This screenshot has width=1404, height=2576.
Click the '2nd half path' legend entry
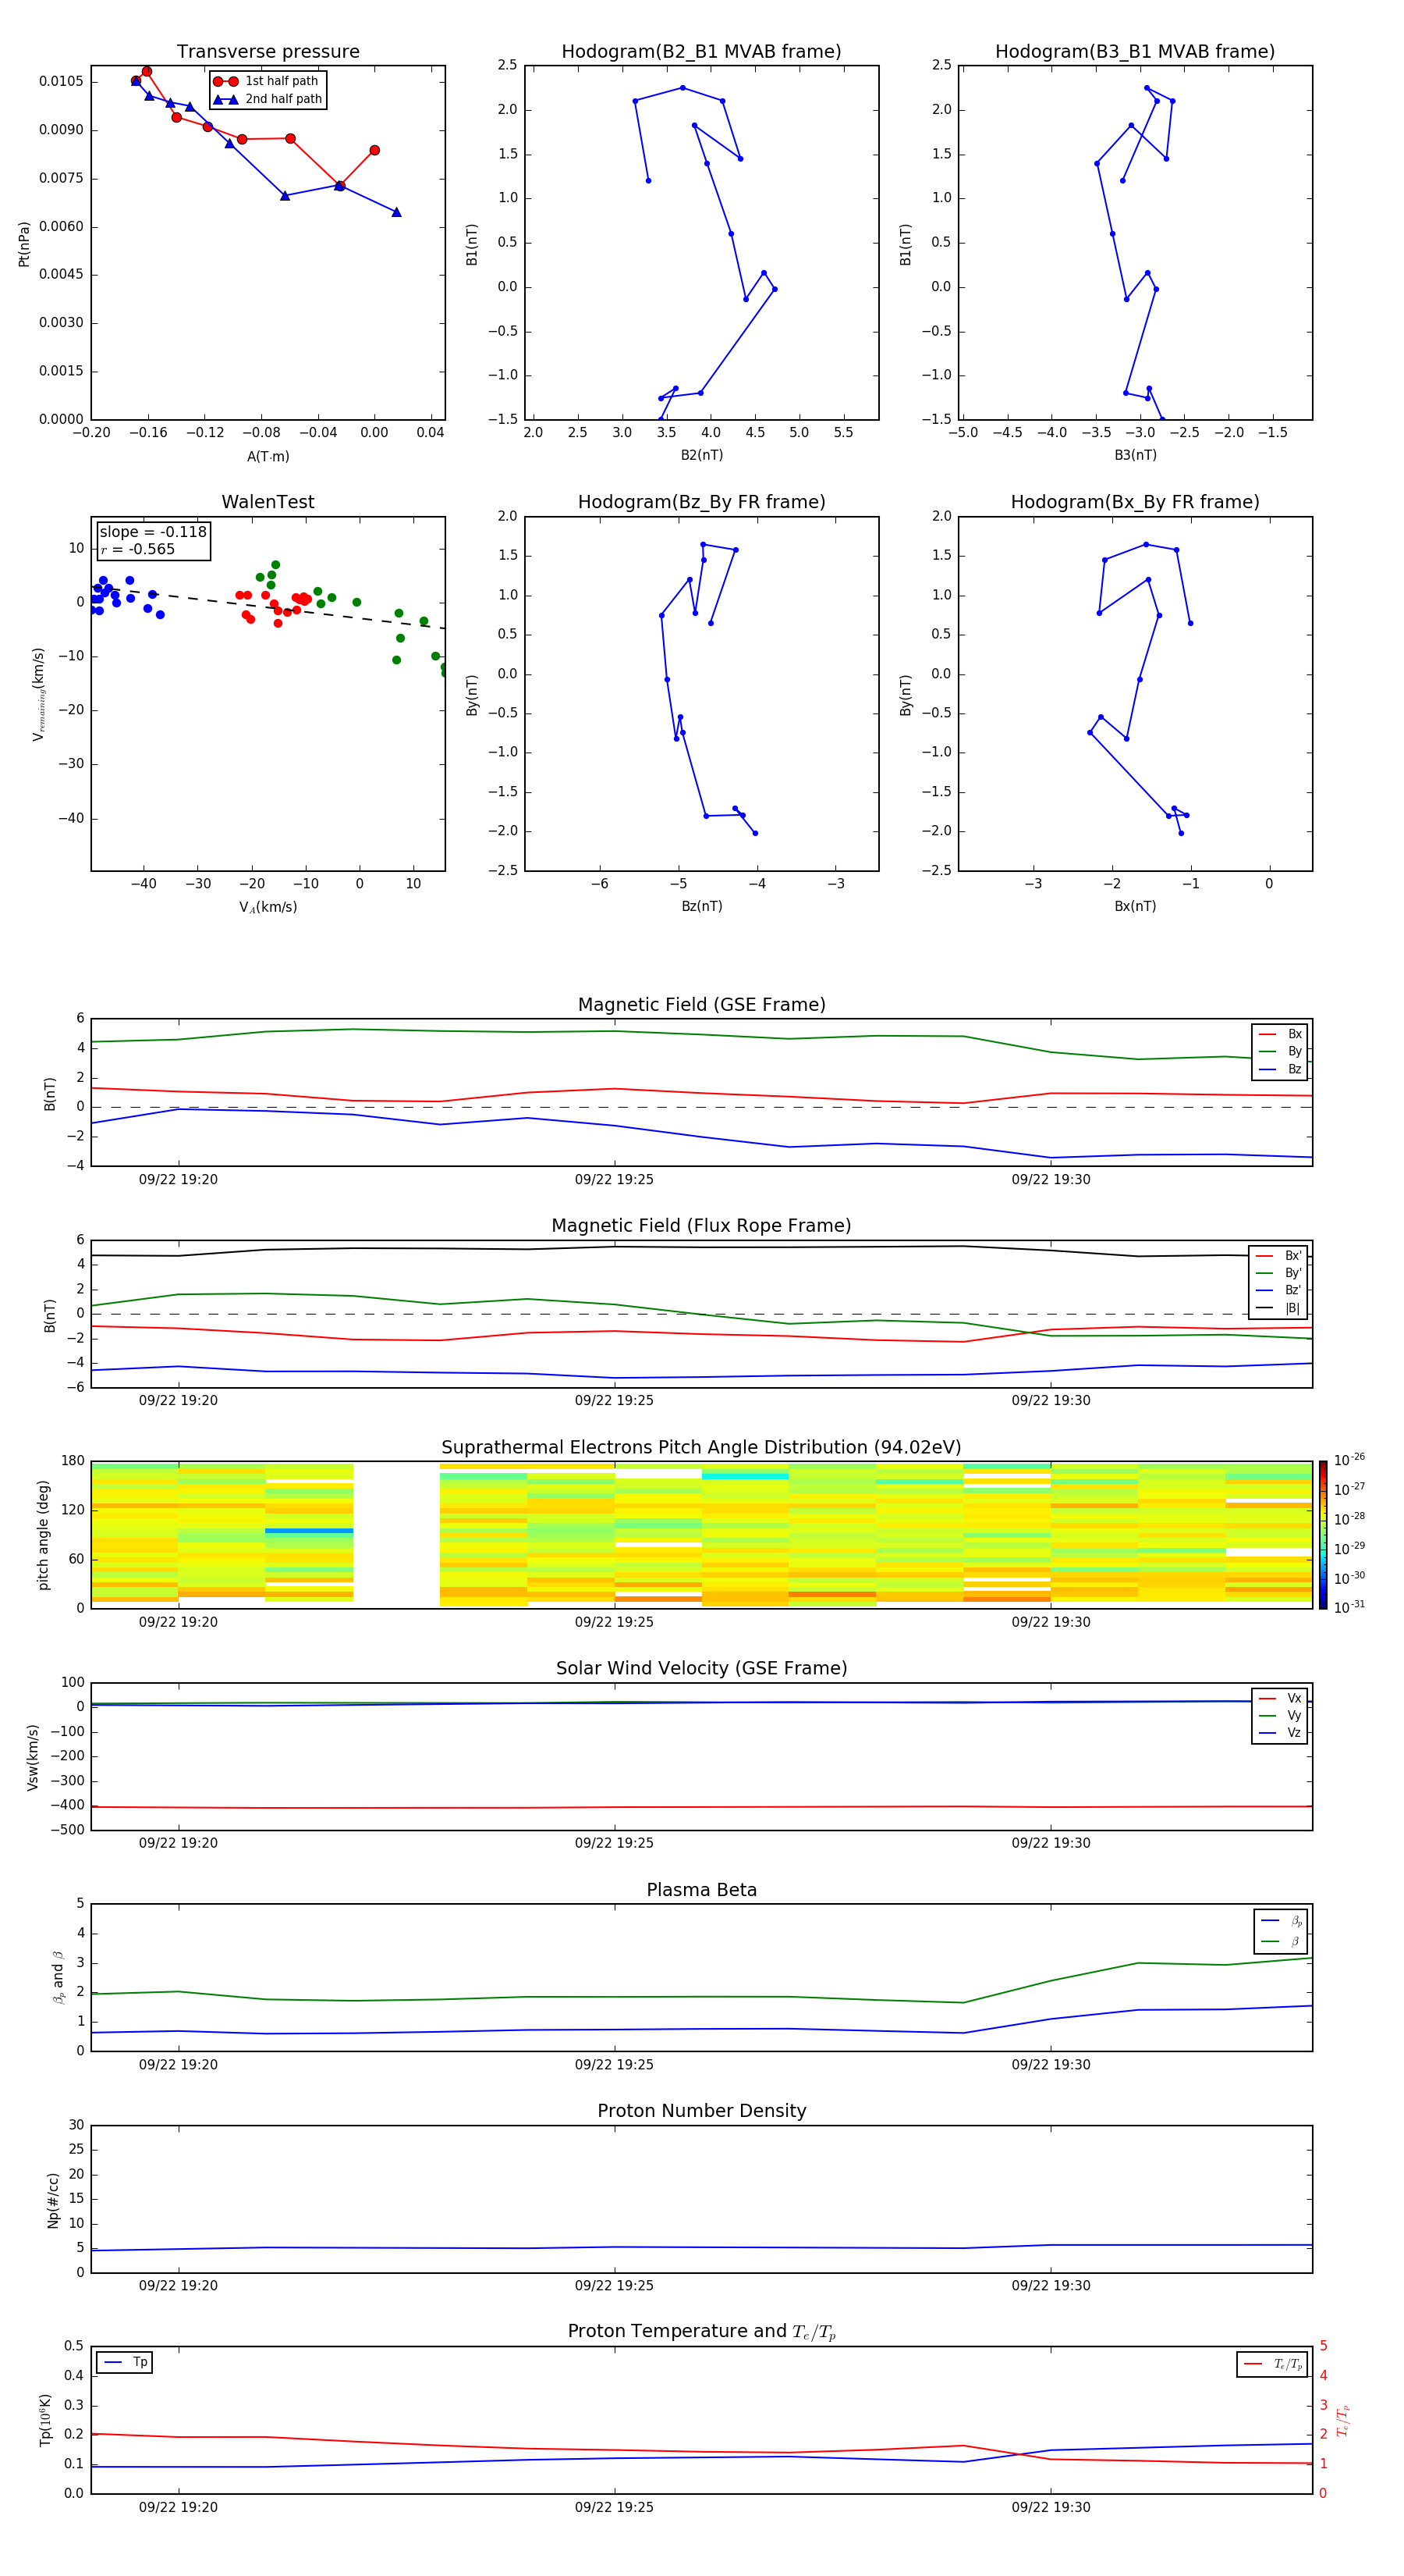tap(267, 99)
